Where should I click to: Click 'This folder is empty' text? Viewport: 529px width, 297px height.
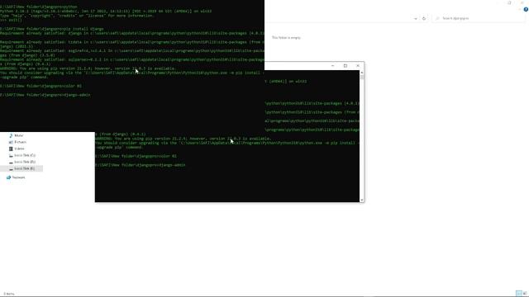[x=286, y=38]
